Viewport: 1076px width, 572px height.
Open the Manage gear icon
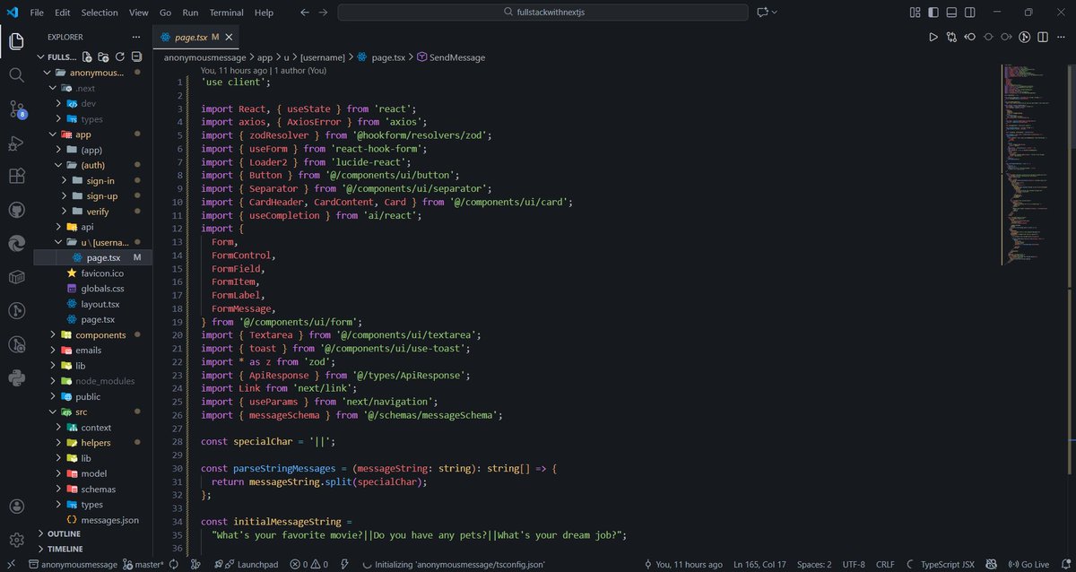coord(16,540)
